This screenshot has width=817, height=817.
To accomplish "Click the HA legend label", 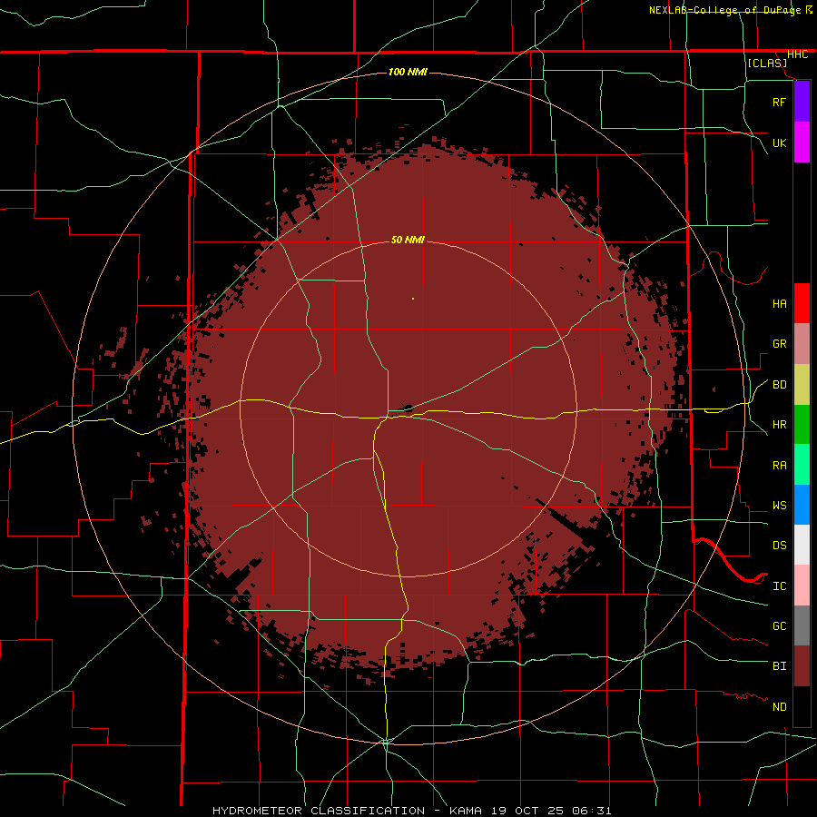I will [779, 304].
